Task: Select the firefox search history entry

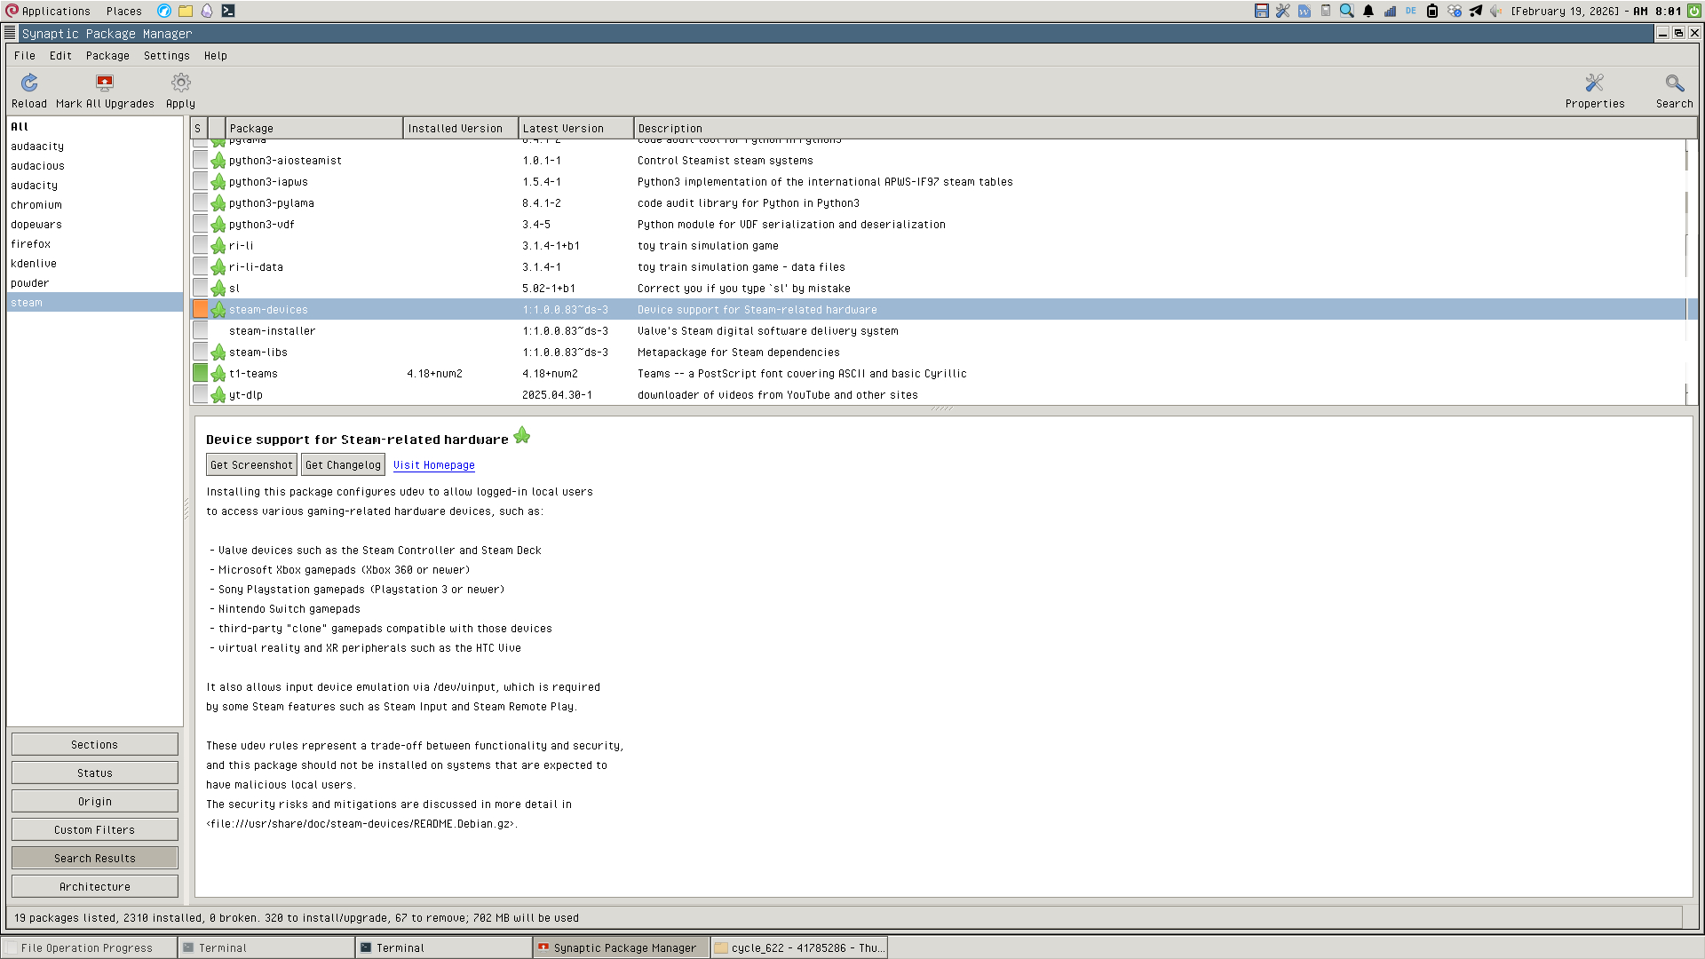Action: (x=31, y=244)
